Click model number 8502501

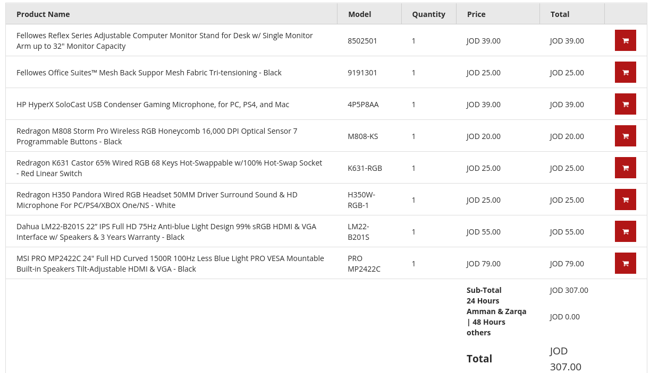362,41
